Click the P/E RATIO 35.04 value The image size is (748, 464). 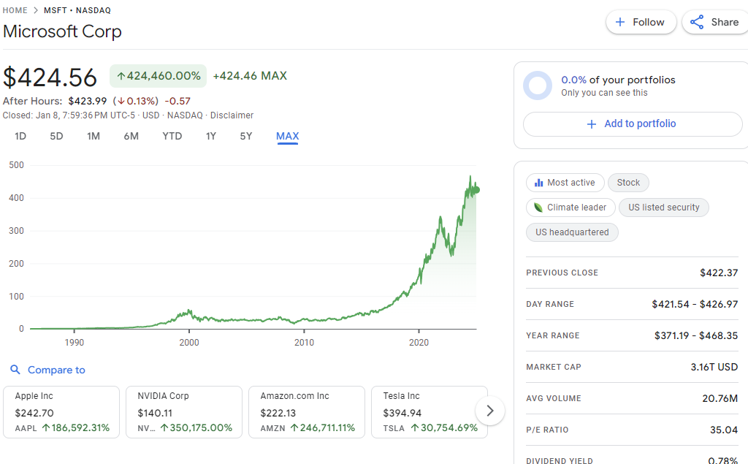coord(724,430)
